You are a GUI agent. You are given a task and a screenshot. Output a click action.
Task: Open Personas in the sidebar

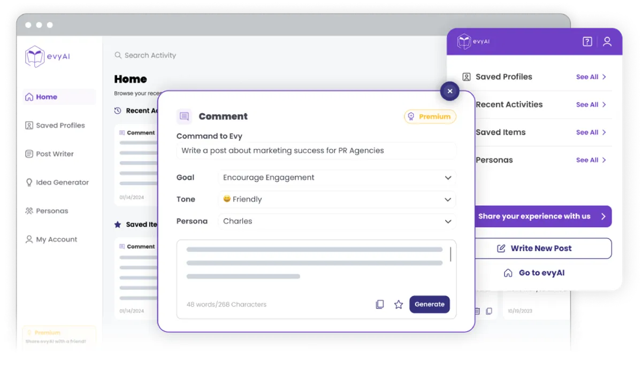pos(47,211)
